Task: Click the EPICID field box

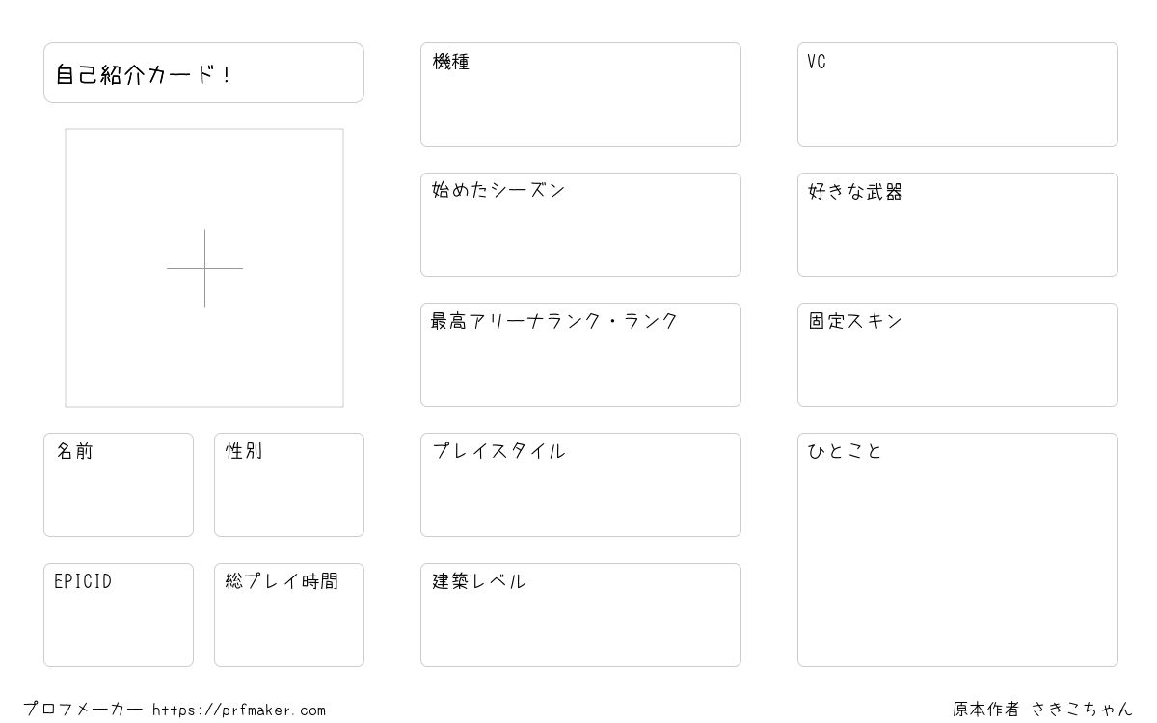Action: click(119, 615)
